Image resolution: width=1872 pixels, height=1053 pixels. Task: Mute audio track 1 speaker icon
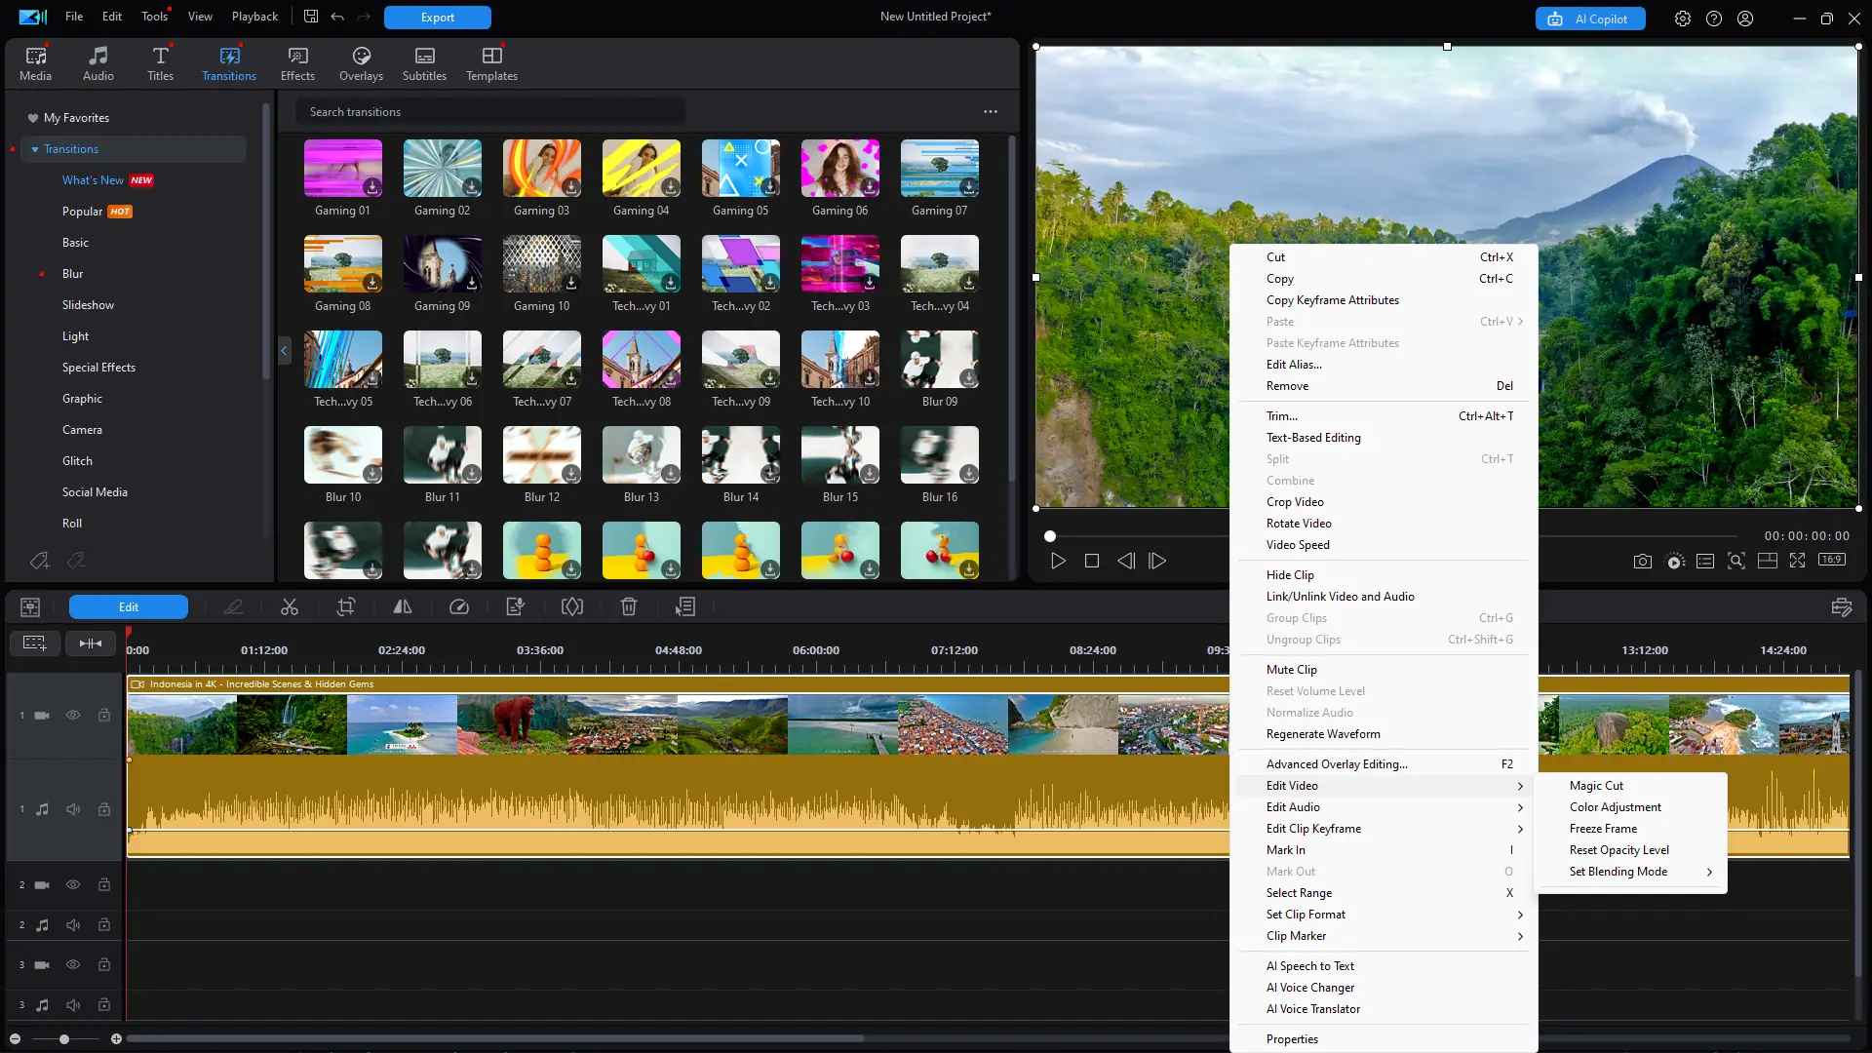(73, 809)
